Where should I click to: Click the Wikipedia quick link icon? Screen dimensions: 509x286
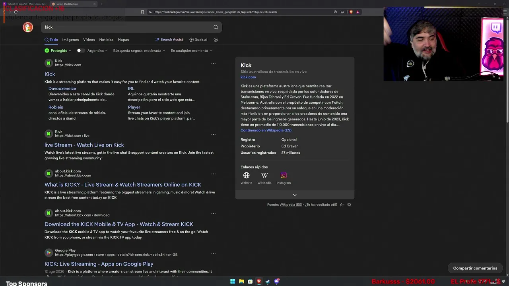(264, 175)
